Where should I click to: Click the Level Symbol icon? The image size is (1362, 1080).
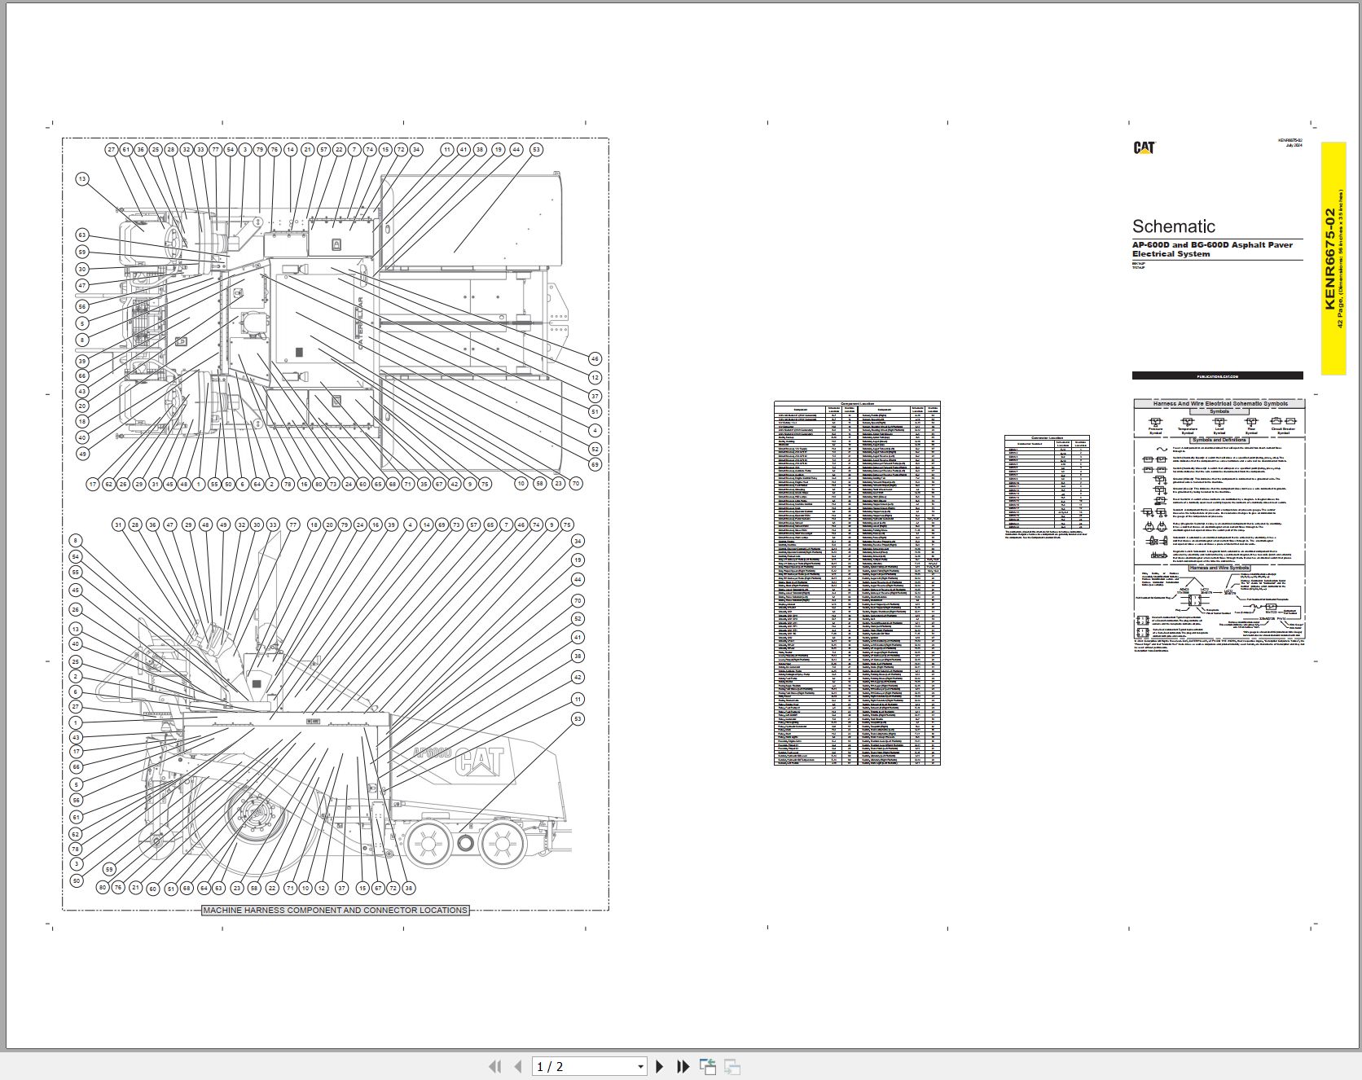point(1219,421)
